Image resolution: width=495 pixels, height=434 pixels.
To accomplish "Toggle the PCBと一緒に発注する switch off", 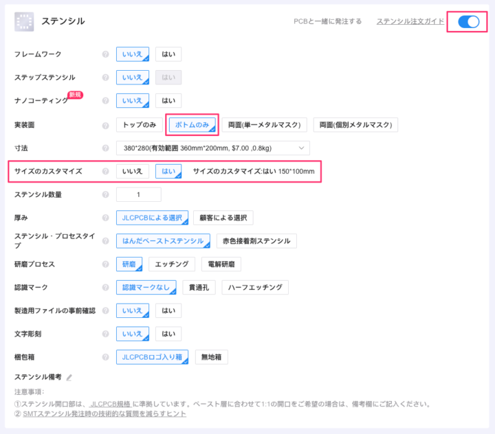I will [468, 21].
